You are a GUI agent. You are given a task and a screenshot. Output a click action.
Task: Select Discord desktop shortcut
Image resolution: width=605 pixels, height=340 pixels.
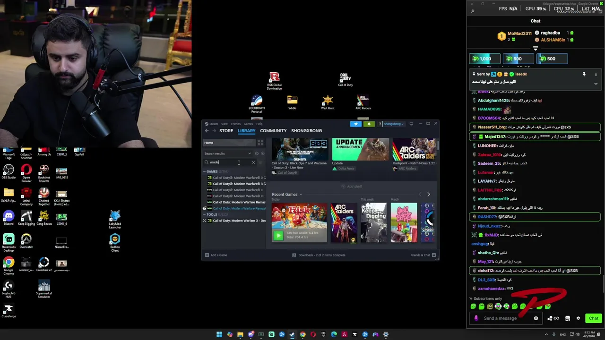tap(9, 217)
